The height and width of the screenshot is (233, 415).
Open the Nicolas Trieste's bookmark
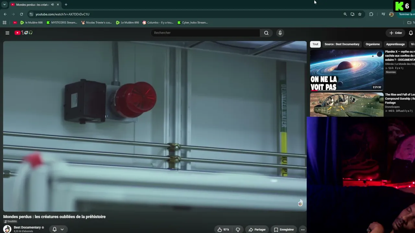[96, 23]
